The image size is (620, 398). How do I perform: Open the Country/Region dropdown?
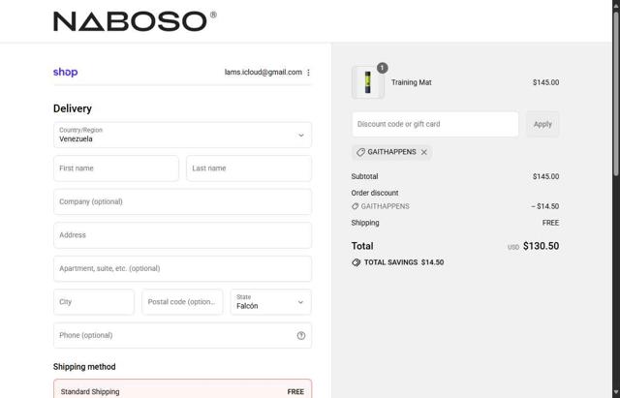pyautogui.click(x=182, y=136)
